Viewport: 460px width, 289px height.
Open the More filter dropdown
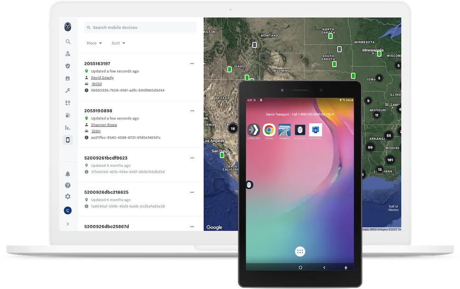click(94, 43)
